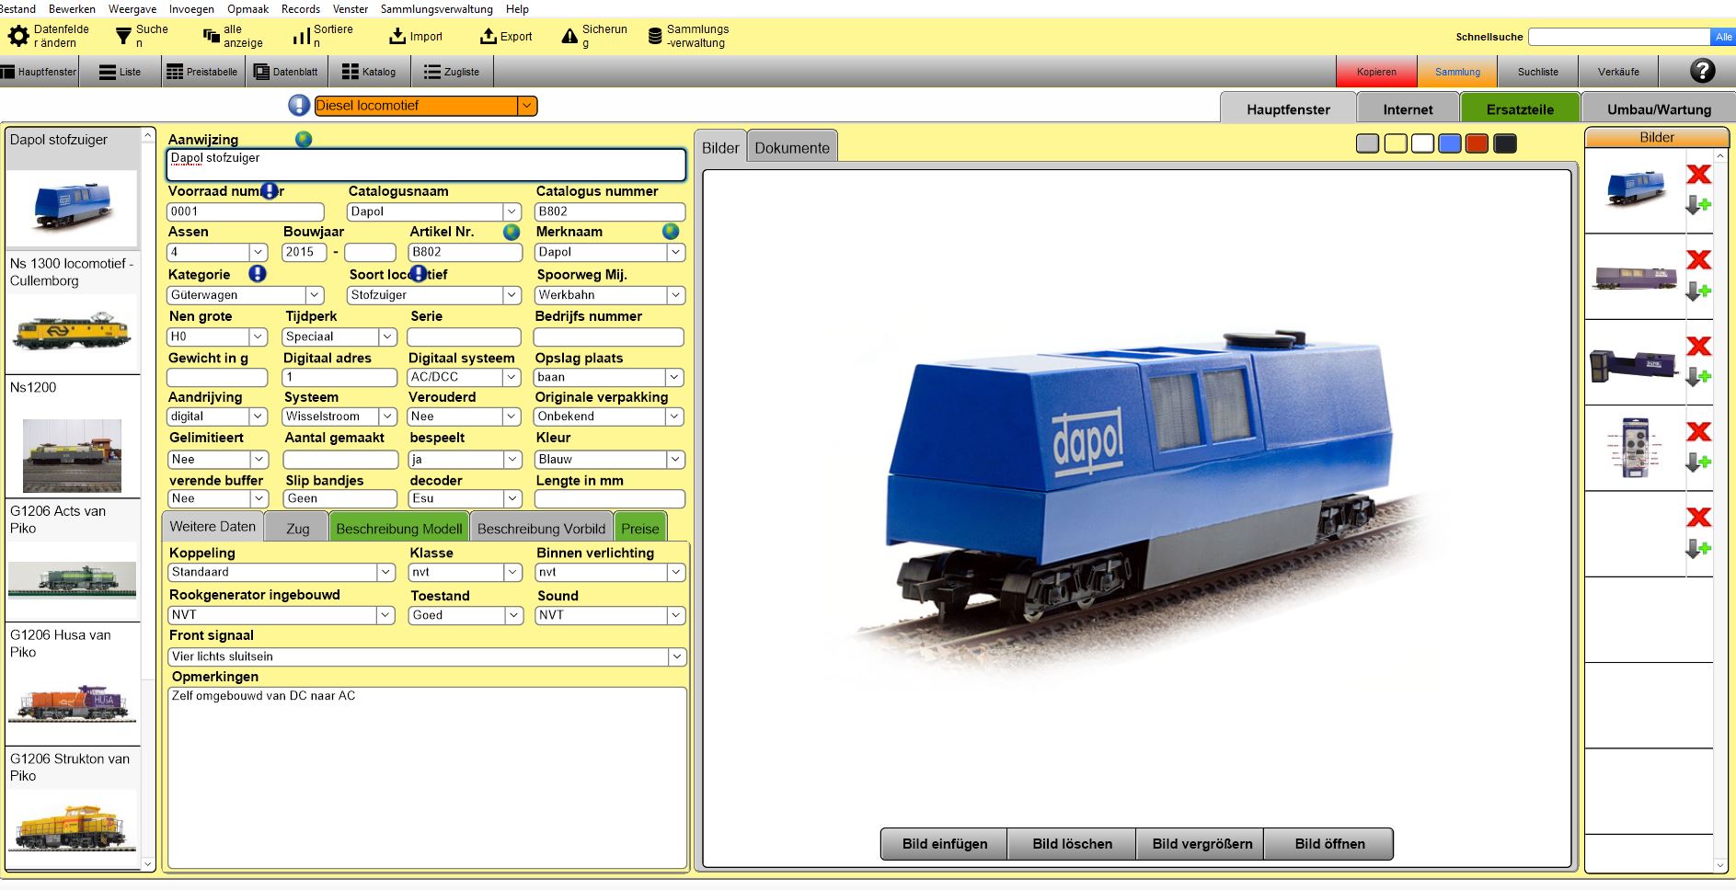
Task: Open Front signaal dropdown
Action: point(677,656)
